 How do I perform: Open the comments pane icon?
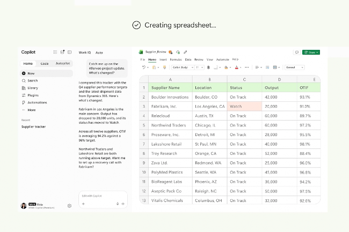coord(297,52)
